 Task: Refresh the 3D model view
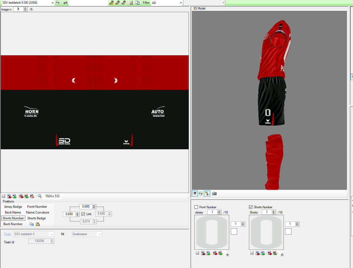click(201, 193)
